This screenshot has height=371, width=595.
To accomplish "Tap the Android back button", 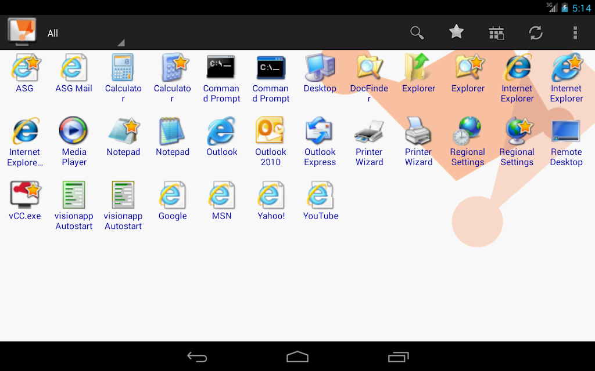I will [x=197, y=357].
